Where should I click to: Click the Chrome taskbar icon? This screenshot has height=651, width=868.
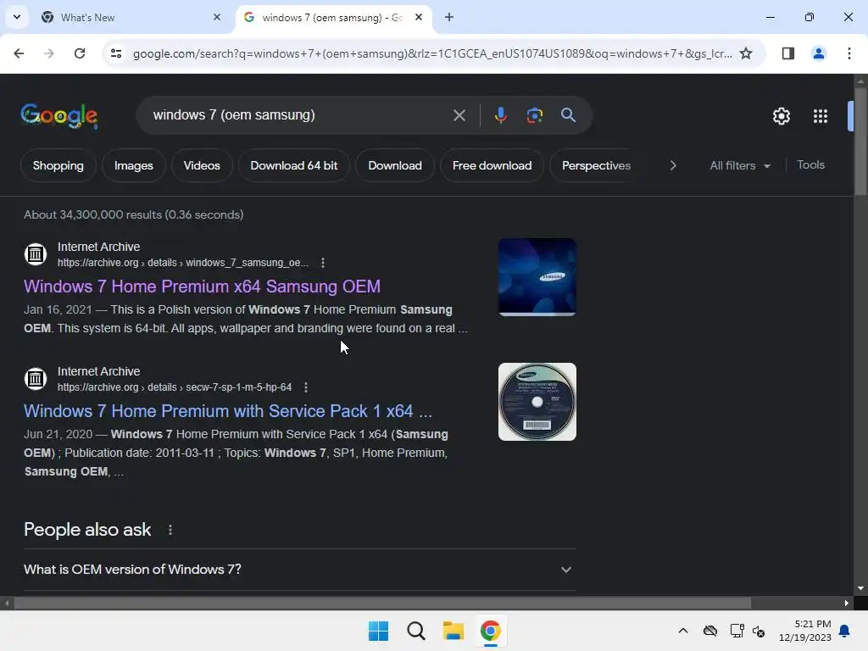(491, 631)
